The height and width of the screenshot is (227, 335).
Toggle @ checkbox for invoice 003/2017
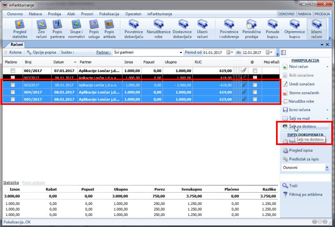click(255, 85)
